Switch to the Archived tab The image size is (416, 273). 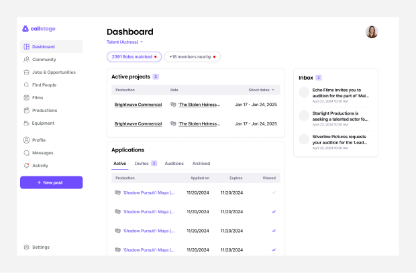[201, 164]
